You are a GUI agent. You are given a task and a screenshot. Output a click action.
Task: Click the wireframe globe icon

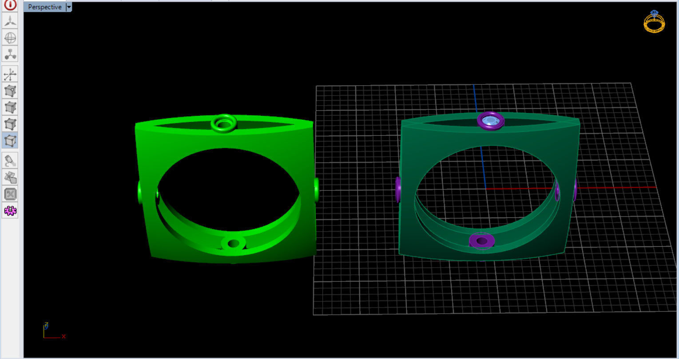[10, 37]
